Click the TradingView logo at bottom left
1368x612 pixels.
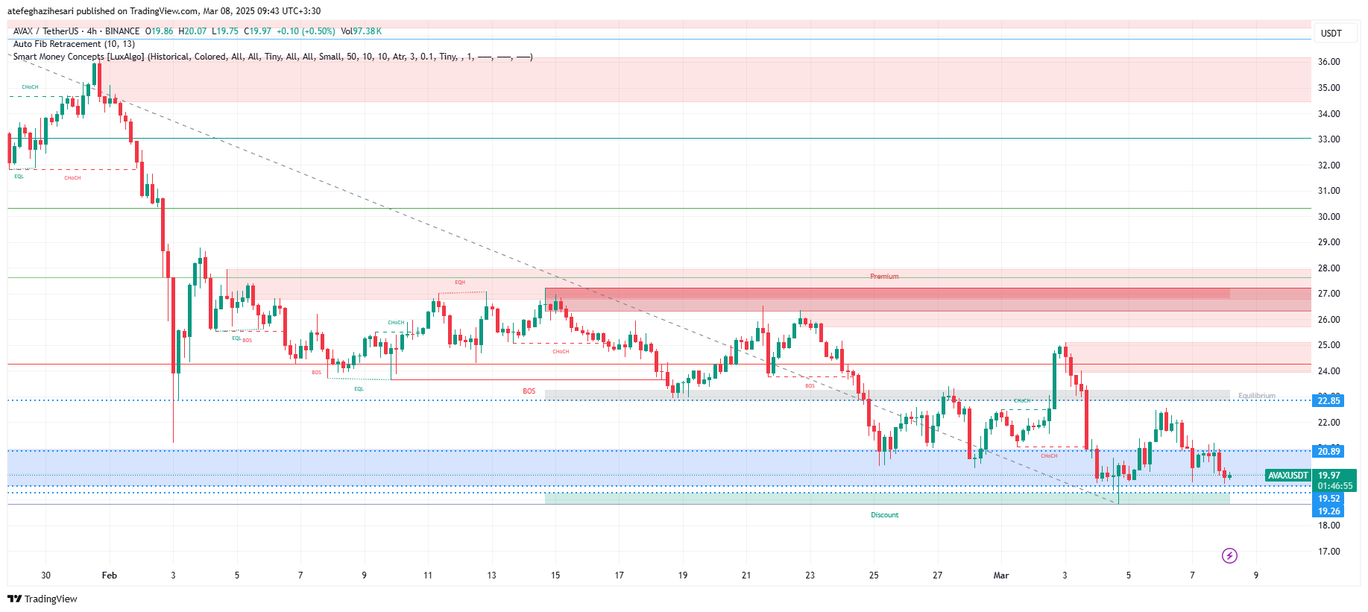click(42, 599)
